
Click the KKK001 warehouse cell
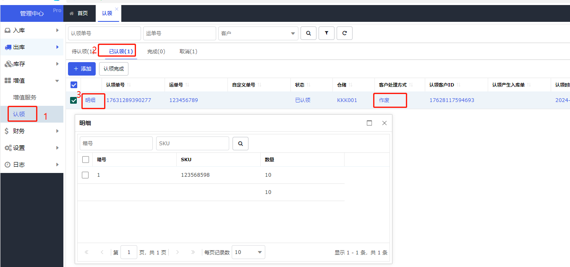[x=347, y=100]
